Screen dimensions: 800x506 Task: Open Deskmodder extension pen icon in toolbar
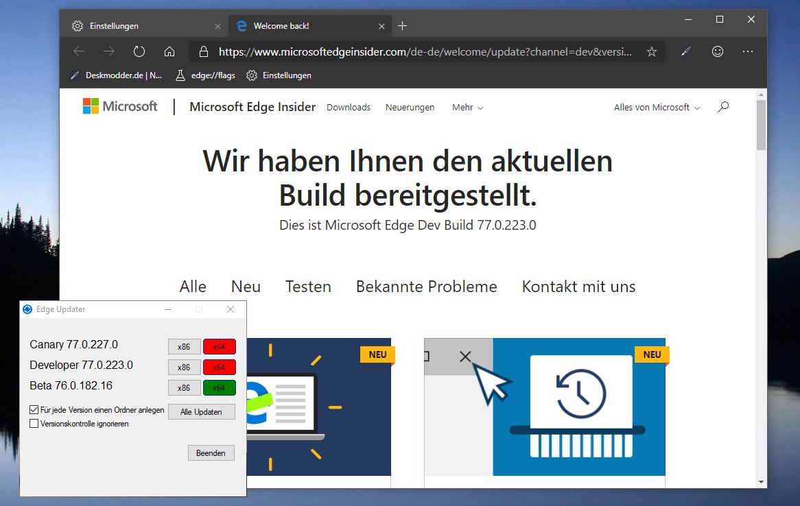(x=685, y=51)
